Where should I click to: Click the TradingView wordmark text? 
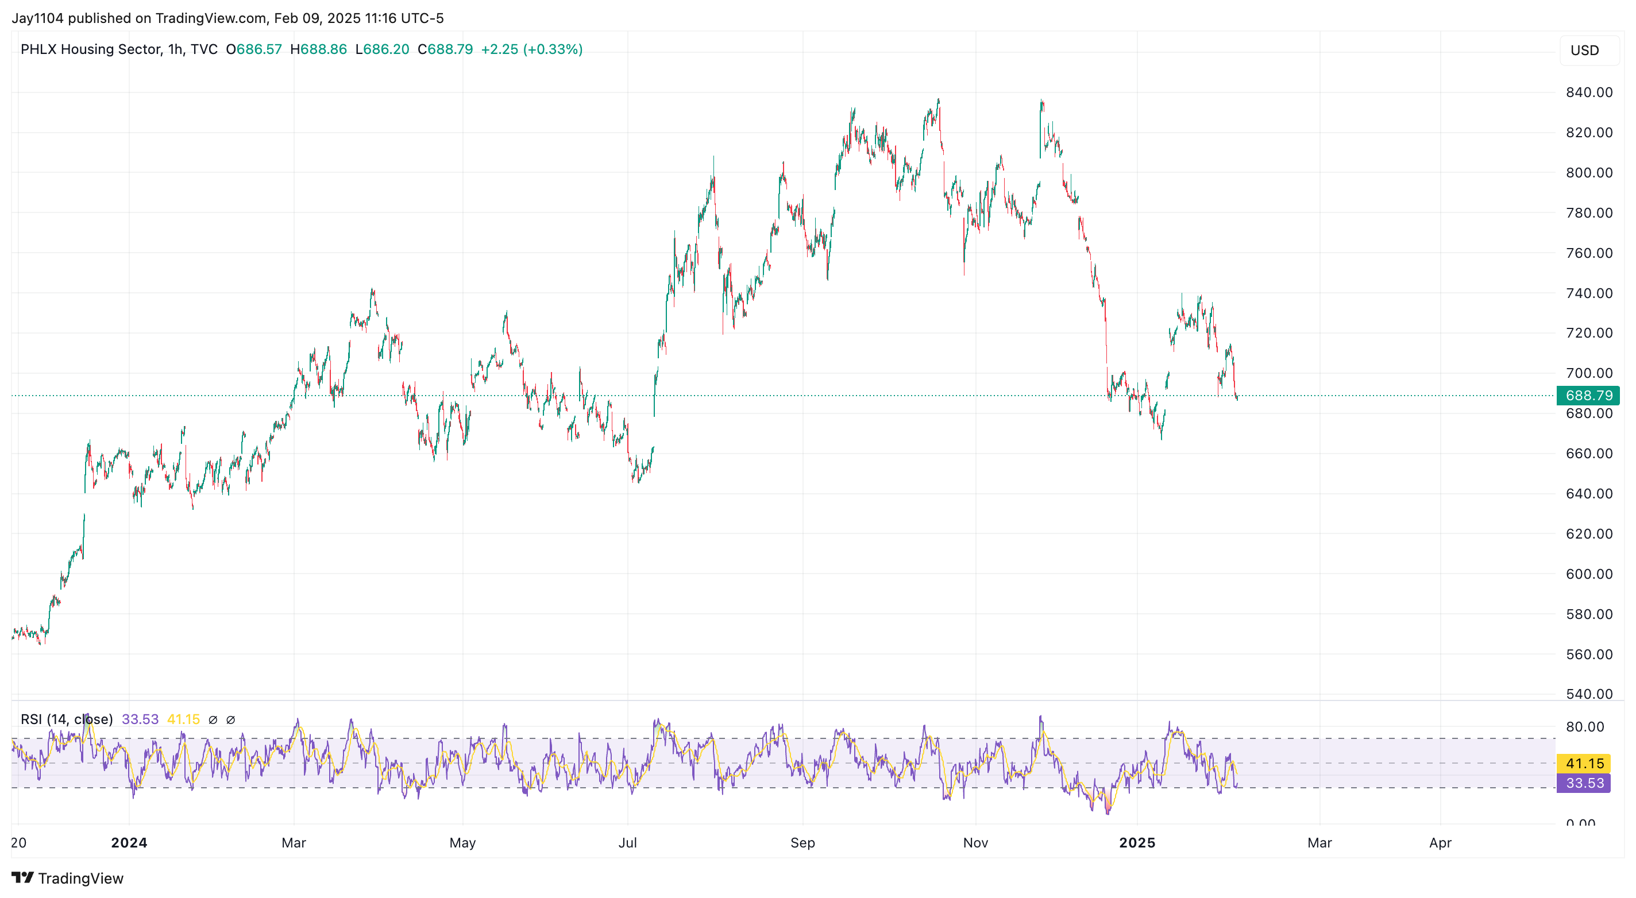coord(80,878)
